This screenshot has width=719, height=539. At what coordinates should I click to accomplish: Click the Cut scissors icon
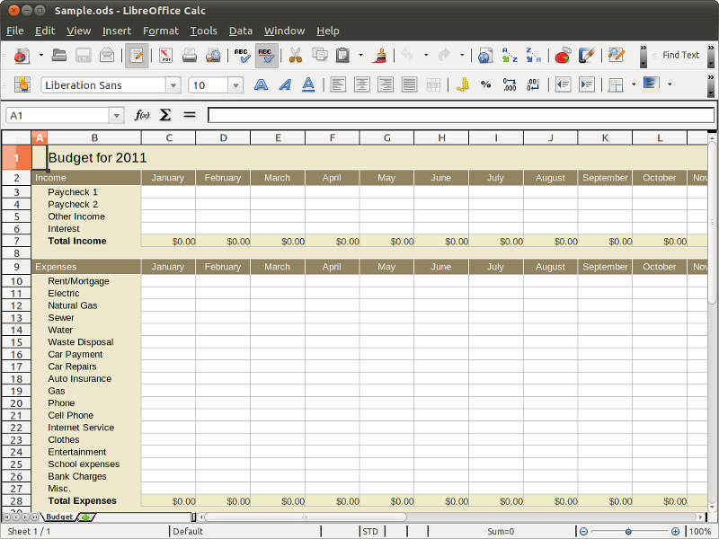click(295, 56)
